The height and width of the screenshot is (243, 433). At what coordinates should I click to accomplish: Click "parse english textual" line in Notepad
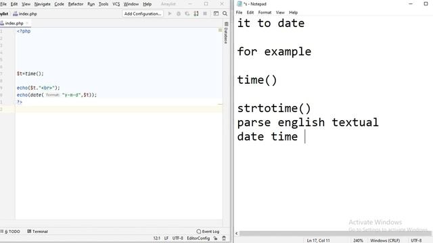pyautogui.click(x=308, y=122)
